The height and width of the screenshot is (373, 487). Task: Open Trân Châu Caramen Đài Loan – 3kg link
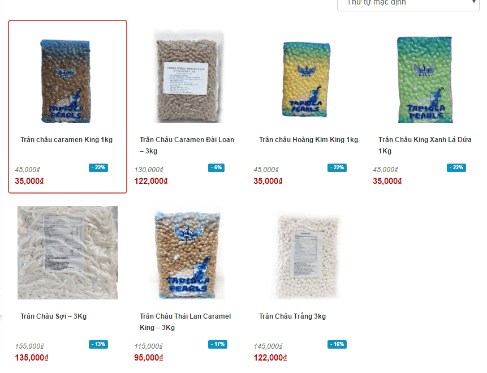(x=187, y=145)
